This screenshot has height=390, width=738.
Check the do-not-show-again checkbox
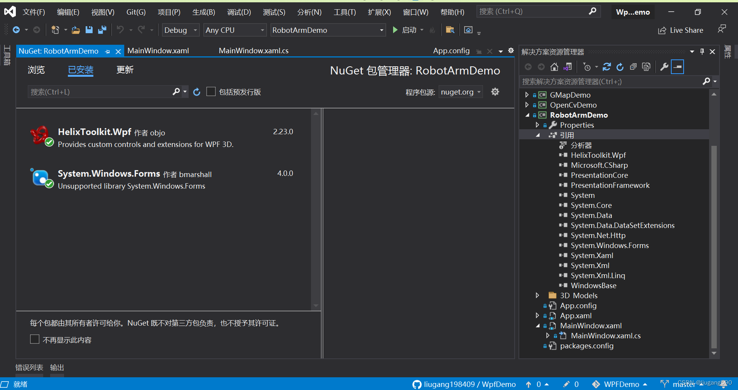click(35, 339)
